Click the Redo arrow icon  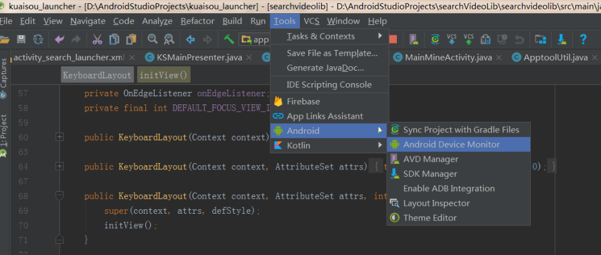click(76, 39)
